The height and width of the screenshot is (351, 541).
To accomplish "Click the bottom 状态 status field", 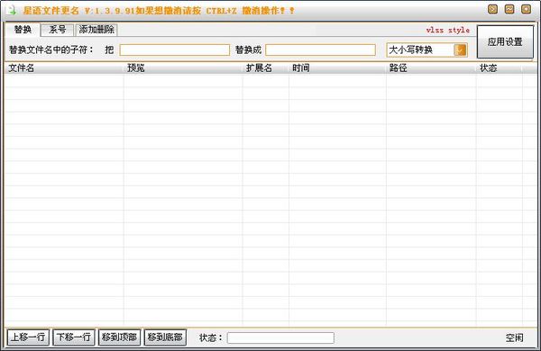I will [x=280, y=337].
